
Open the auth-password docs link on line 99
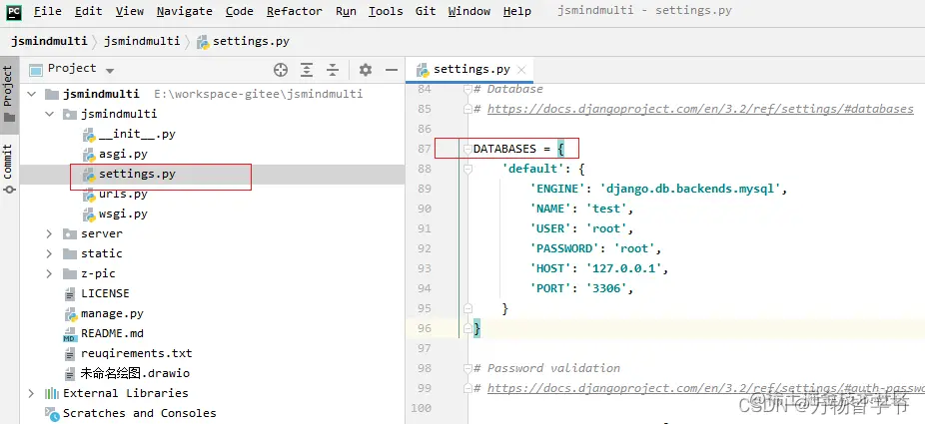coord(705,388)
